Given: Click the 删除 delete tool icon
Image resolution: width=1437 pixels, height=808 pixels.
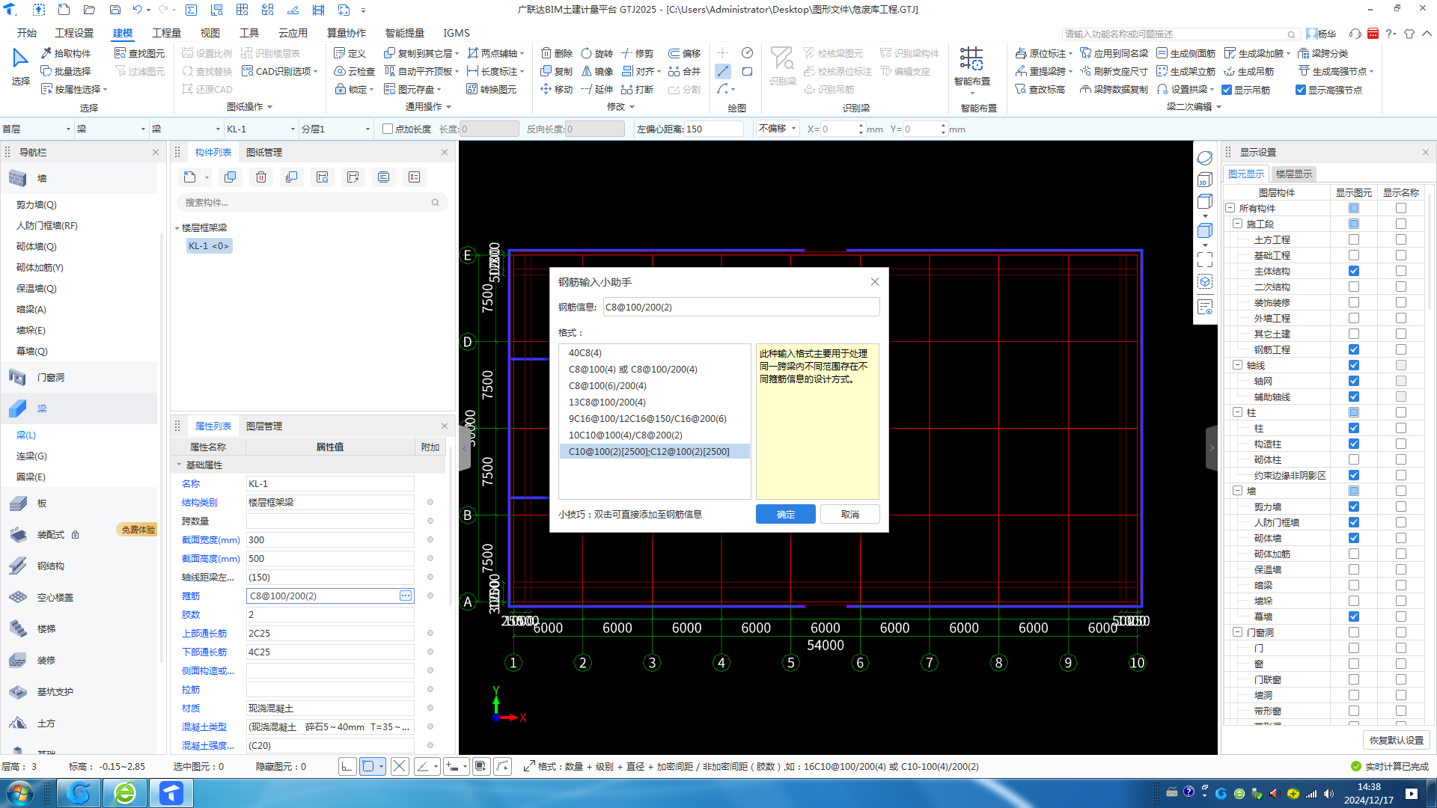Looking at the screenshot, I should pyautogui.click(x=547, y=53).
